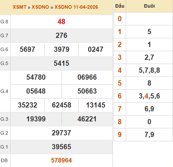Image resolution: width=173 pixels, height=167 pixels.
Task: Select G.4 number 13145
Action: (96, 105)
